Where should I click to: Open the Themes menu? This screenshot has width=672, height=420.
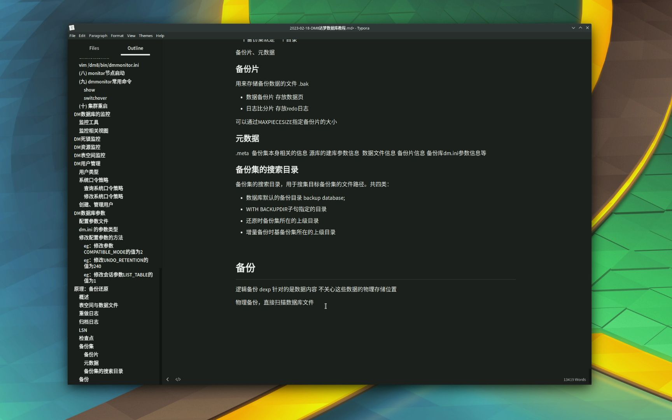(x=145, y=36)
